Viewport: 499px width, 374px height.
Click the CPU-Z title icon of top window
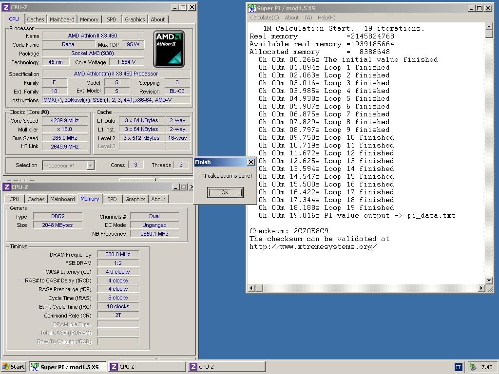pyautogui.click(x=6, y=7)
